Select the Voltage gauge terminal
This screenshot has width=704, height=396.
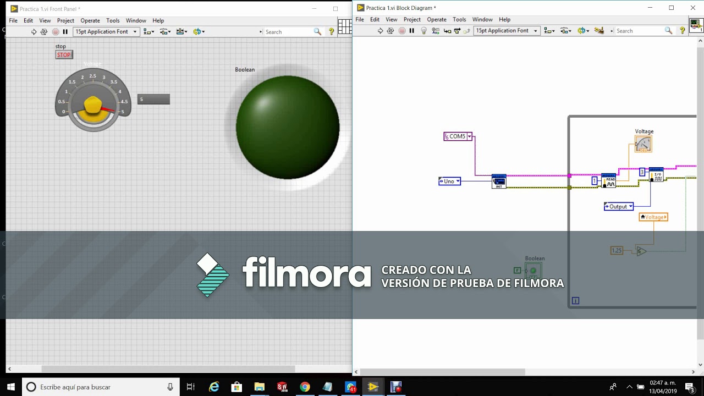(x=643, y=144)
